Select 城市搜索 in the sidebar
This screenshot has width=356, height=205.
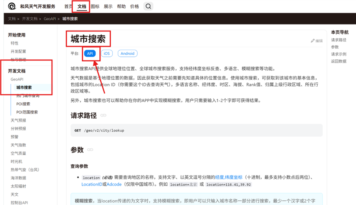point(24,87)
